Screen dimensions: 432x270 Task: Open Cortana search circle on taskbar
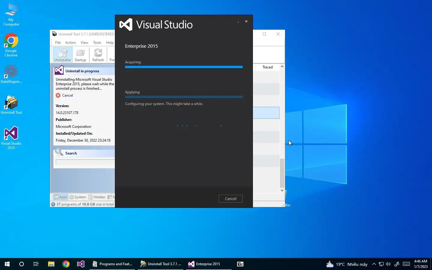[x=22, y=264]
